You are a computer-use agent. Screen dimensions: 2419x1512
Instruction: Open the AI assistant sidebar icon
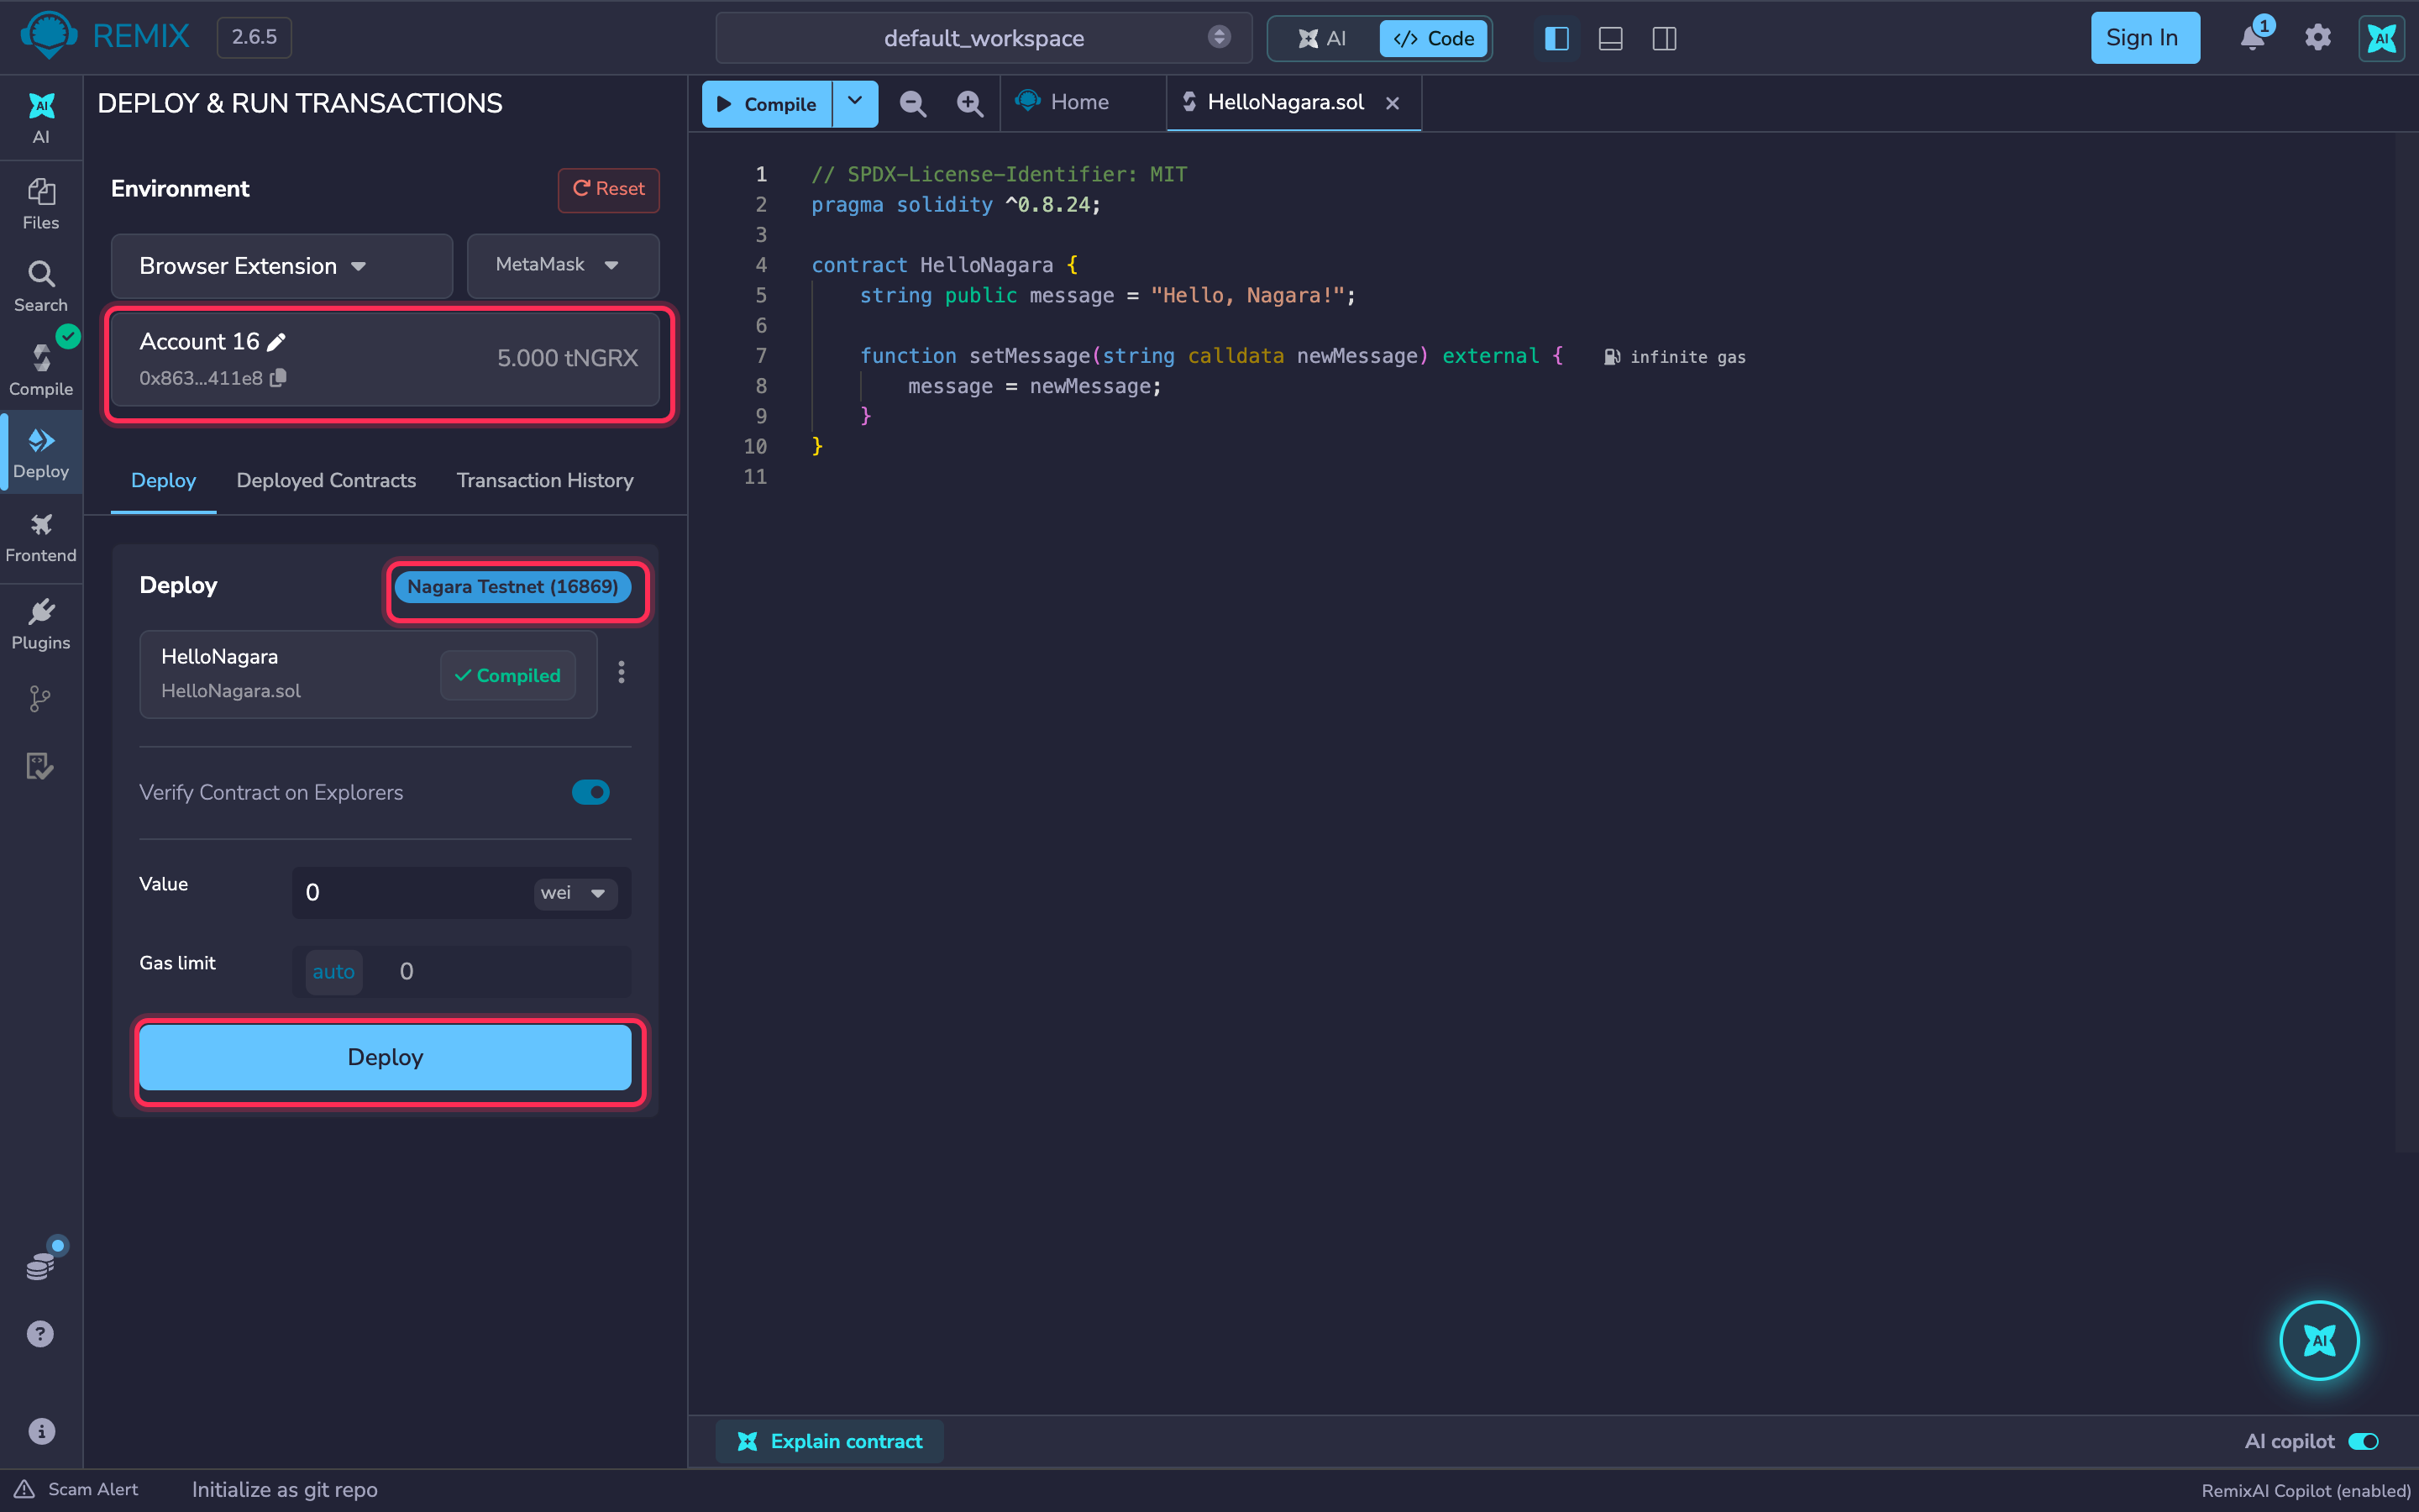pos(41,117)
